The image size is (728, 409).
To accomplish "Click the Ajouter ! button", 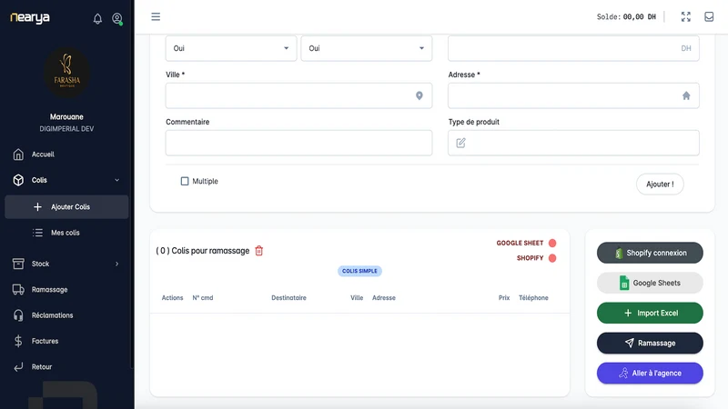I will tap(660, 185).
